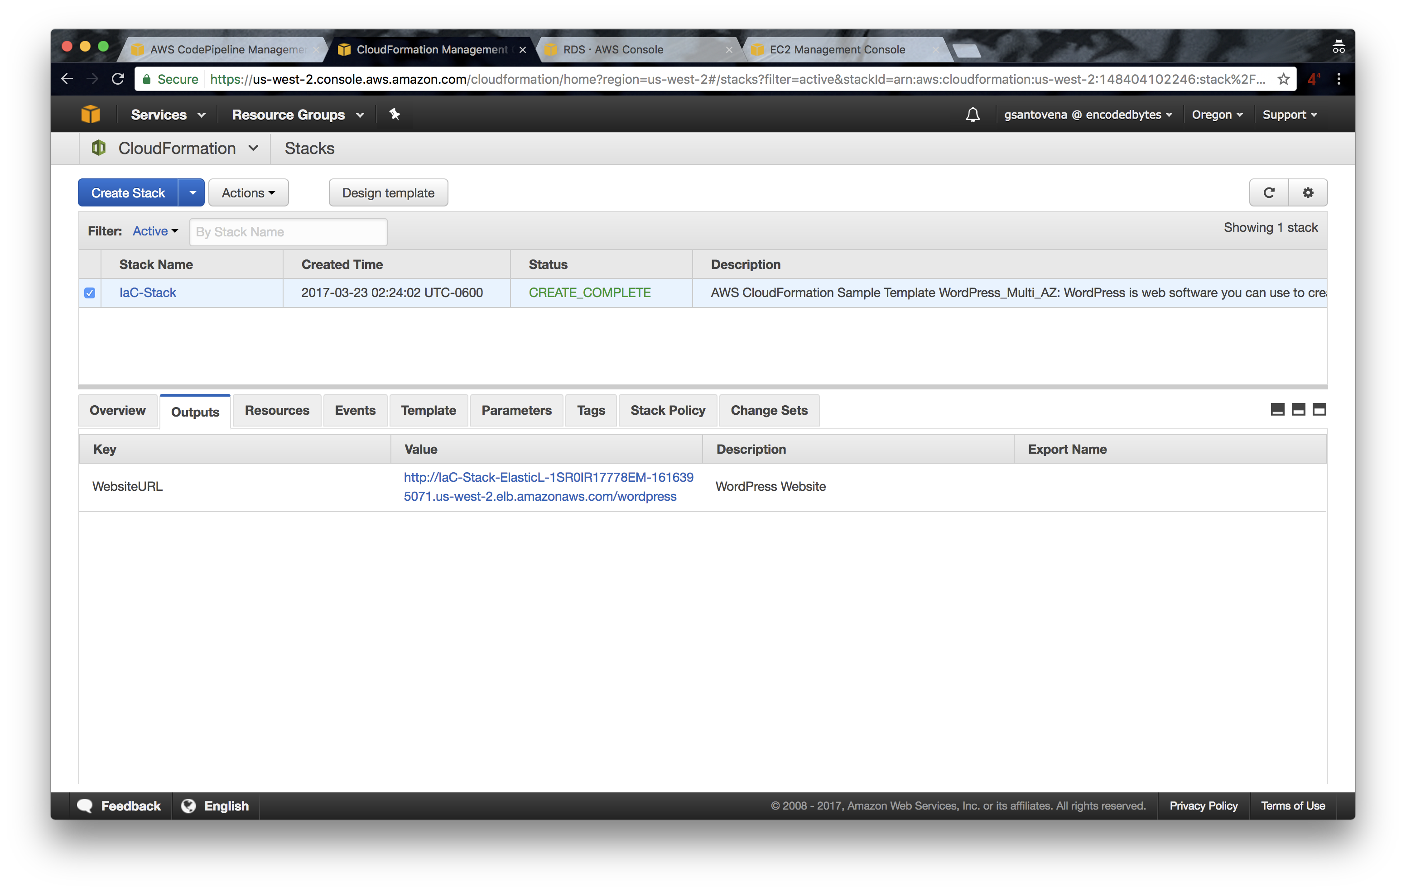Click the By Stack Name filter field
This screenshot has width=1406, height=892.
[288, 232]
